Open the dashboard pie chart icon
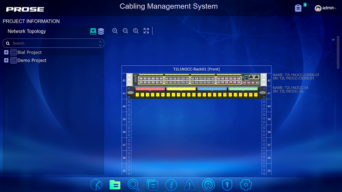The width and height of the screenshot is (342, 192). pos(96,185)
